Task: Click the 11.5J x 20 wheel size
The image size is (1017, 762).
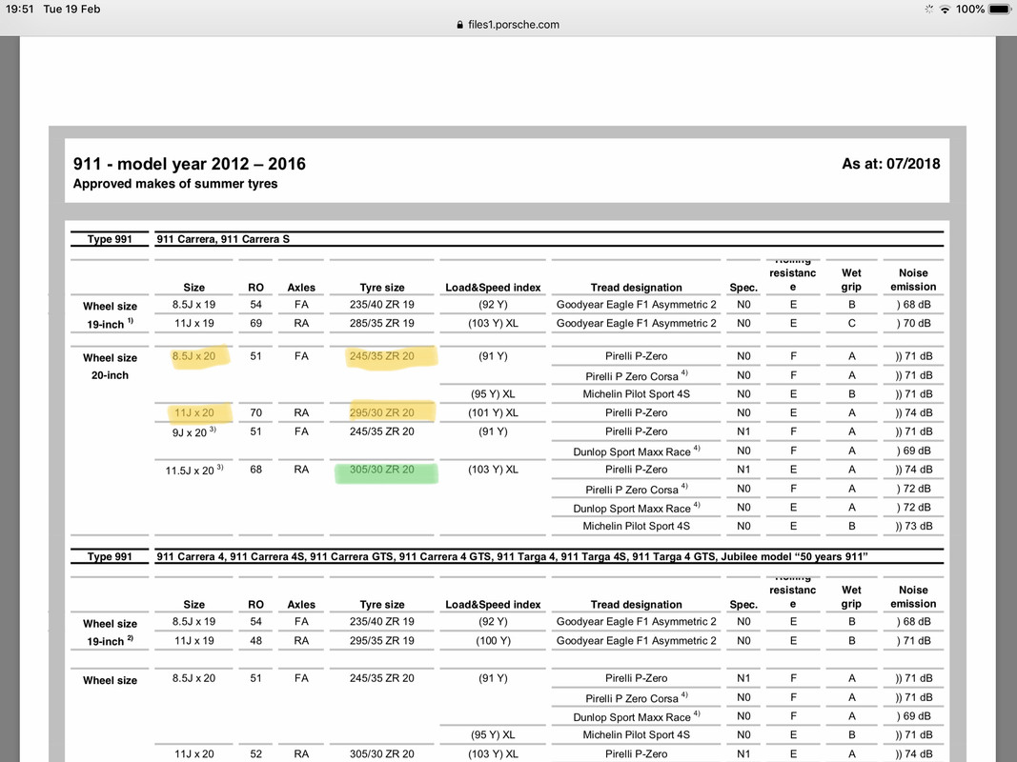Action: [x=193, y=470]
